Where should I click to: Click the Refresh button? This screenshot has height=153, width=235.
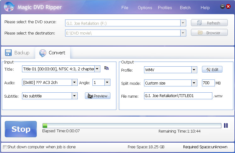[x=209, y=23]
